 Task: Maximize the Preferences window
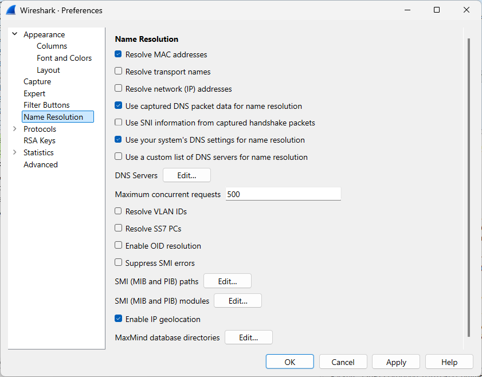point(437,10)
